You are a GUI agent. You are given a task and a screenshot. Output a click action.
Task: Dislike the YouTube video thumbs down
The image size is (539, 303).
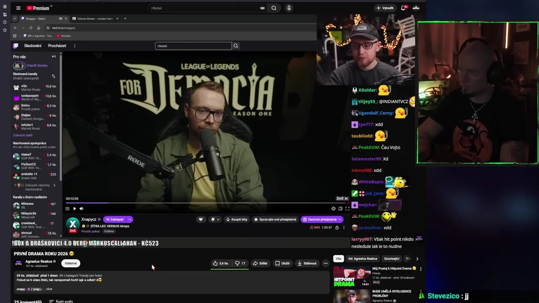point(240,263)
